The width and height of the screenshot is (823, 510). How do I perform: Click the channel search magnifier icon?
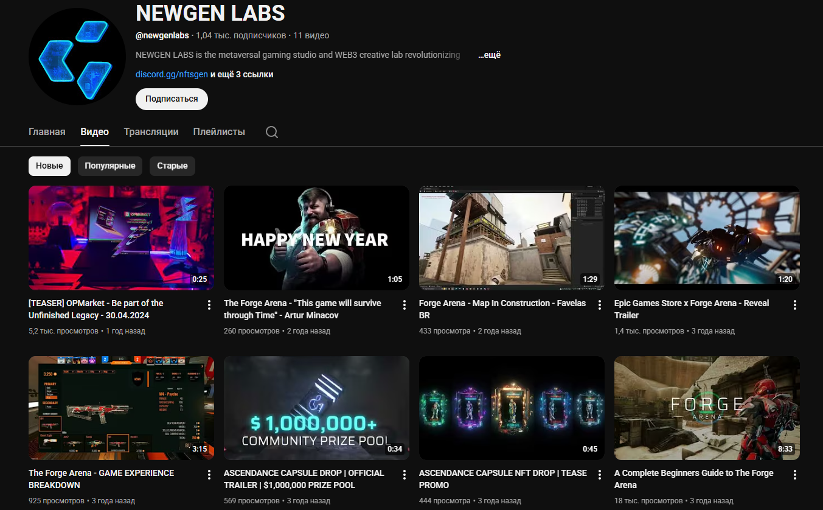[x=272, y=132]
